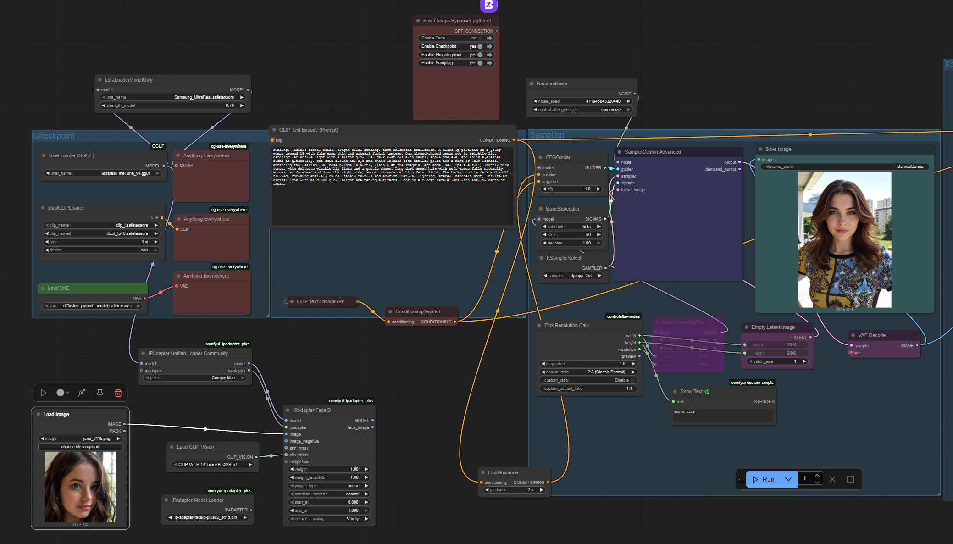Click the jump arrow beside Enable Sampling
This screenshot has width=953, height=544.
coord(490,63)
